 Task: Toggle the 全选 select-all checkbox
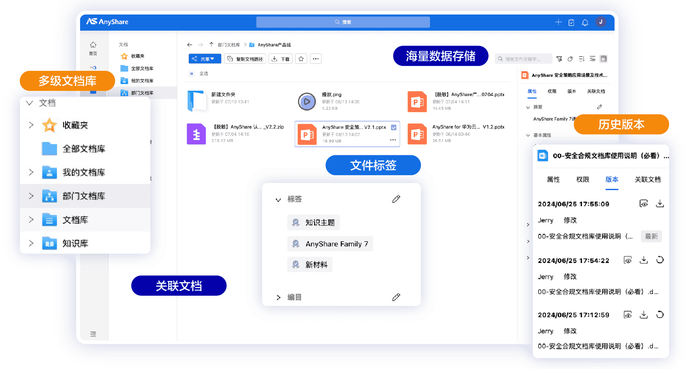point(191,74)
